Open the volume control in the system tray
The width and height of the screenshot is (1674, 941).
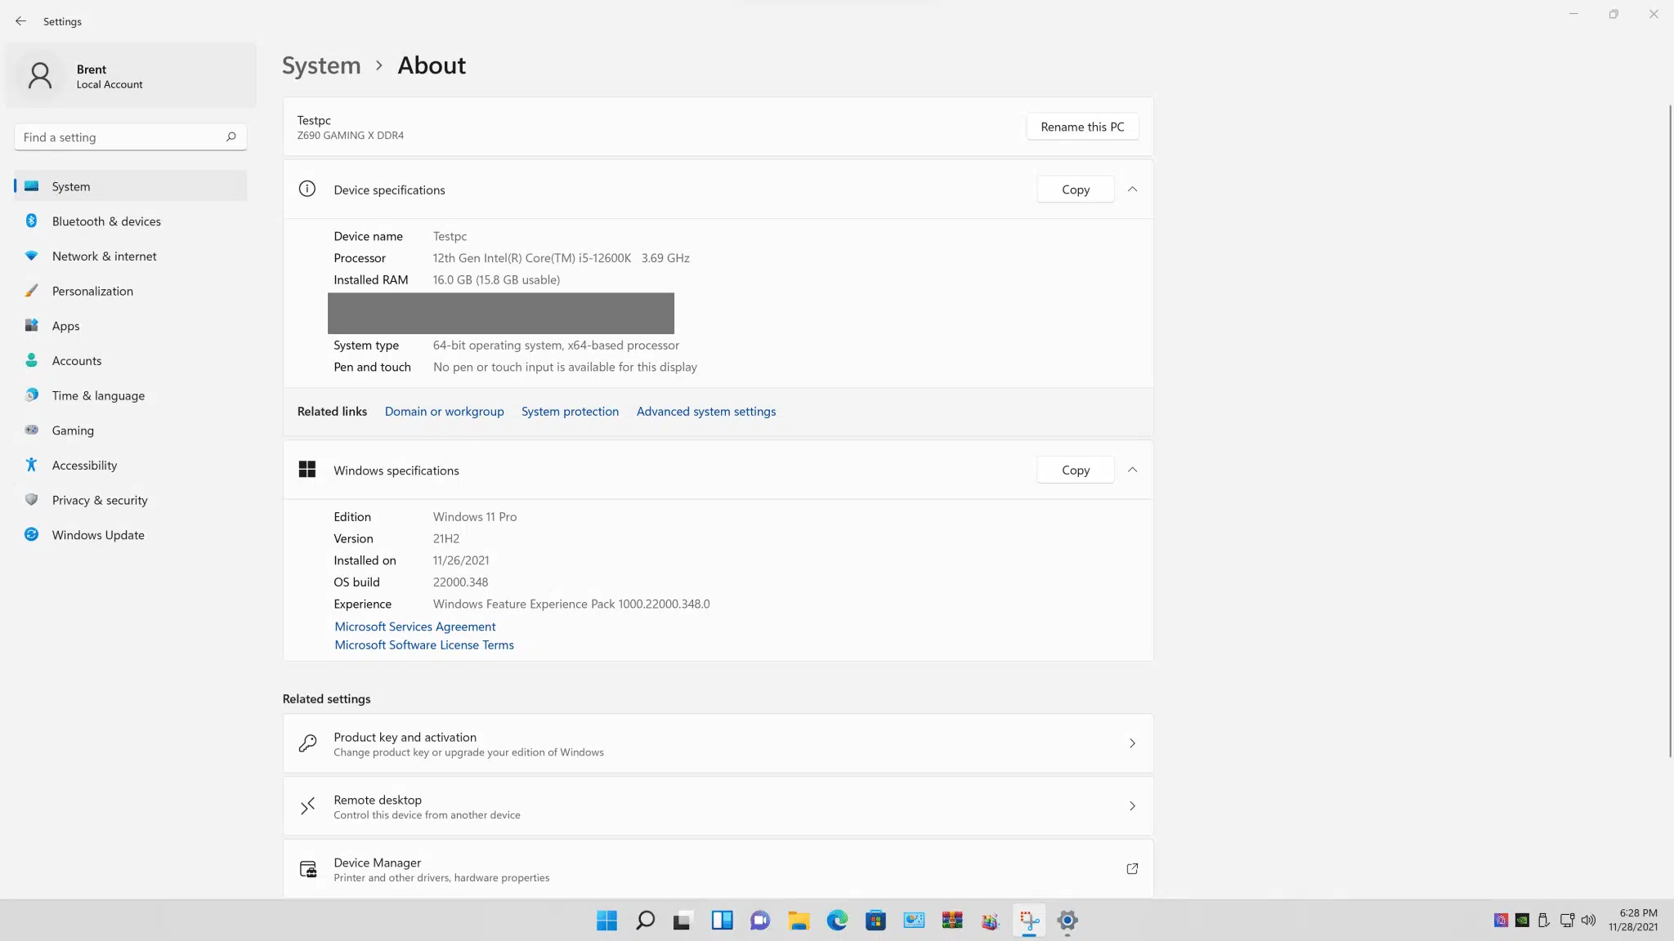[1588, 921]
